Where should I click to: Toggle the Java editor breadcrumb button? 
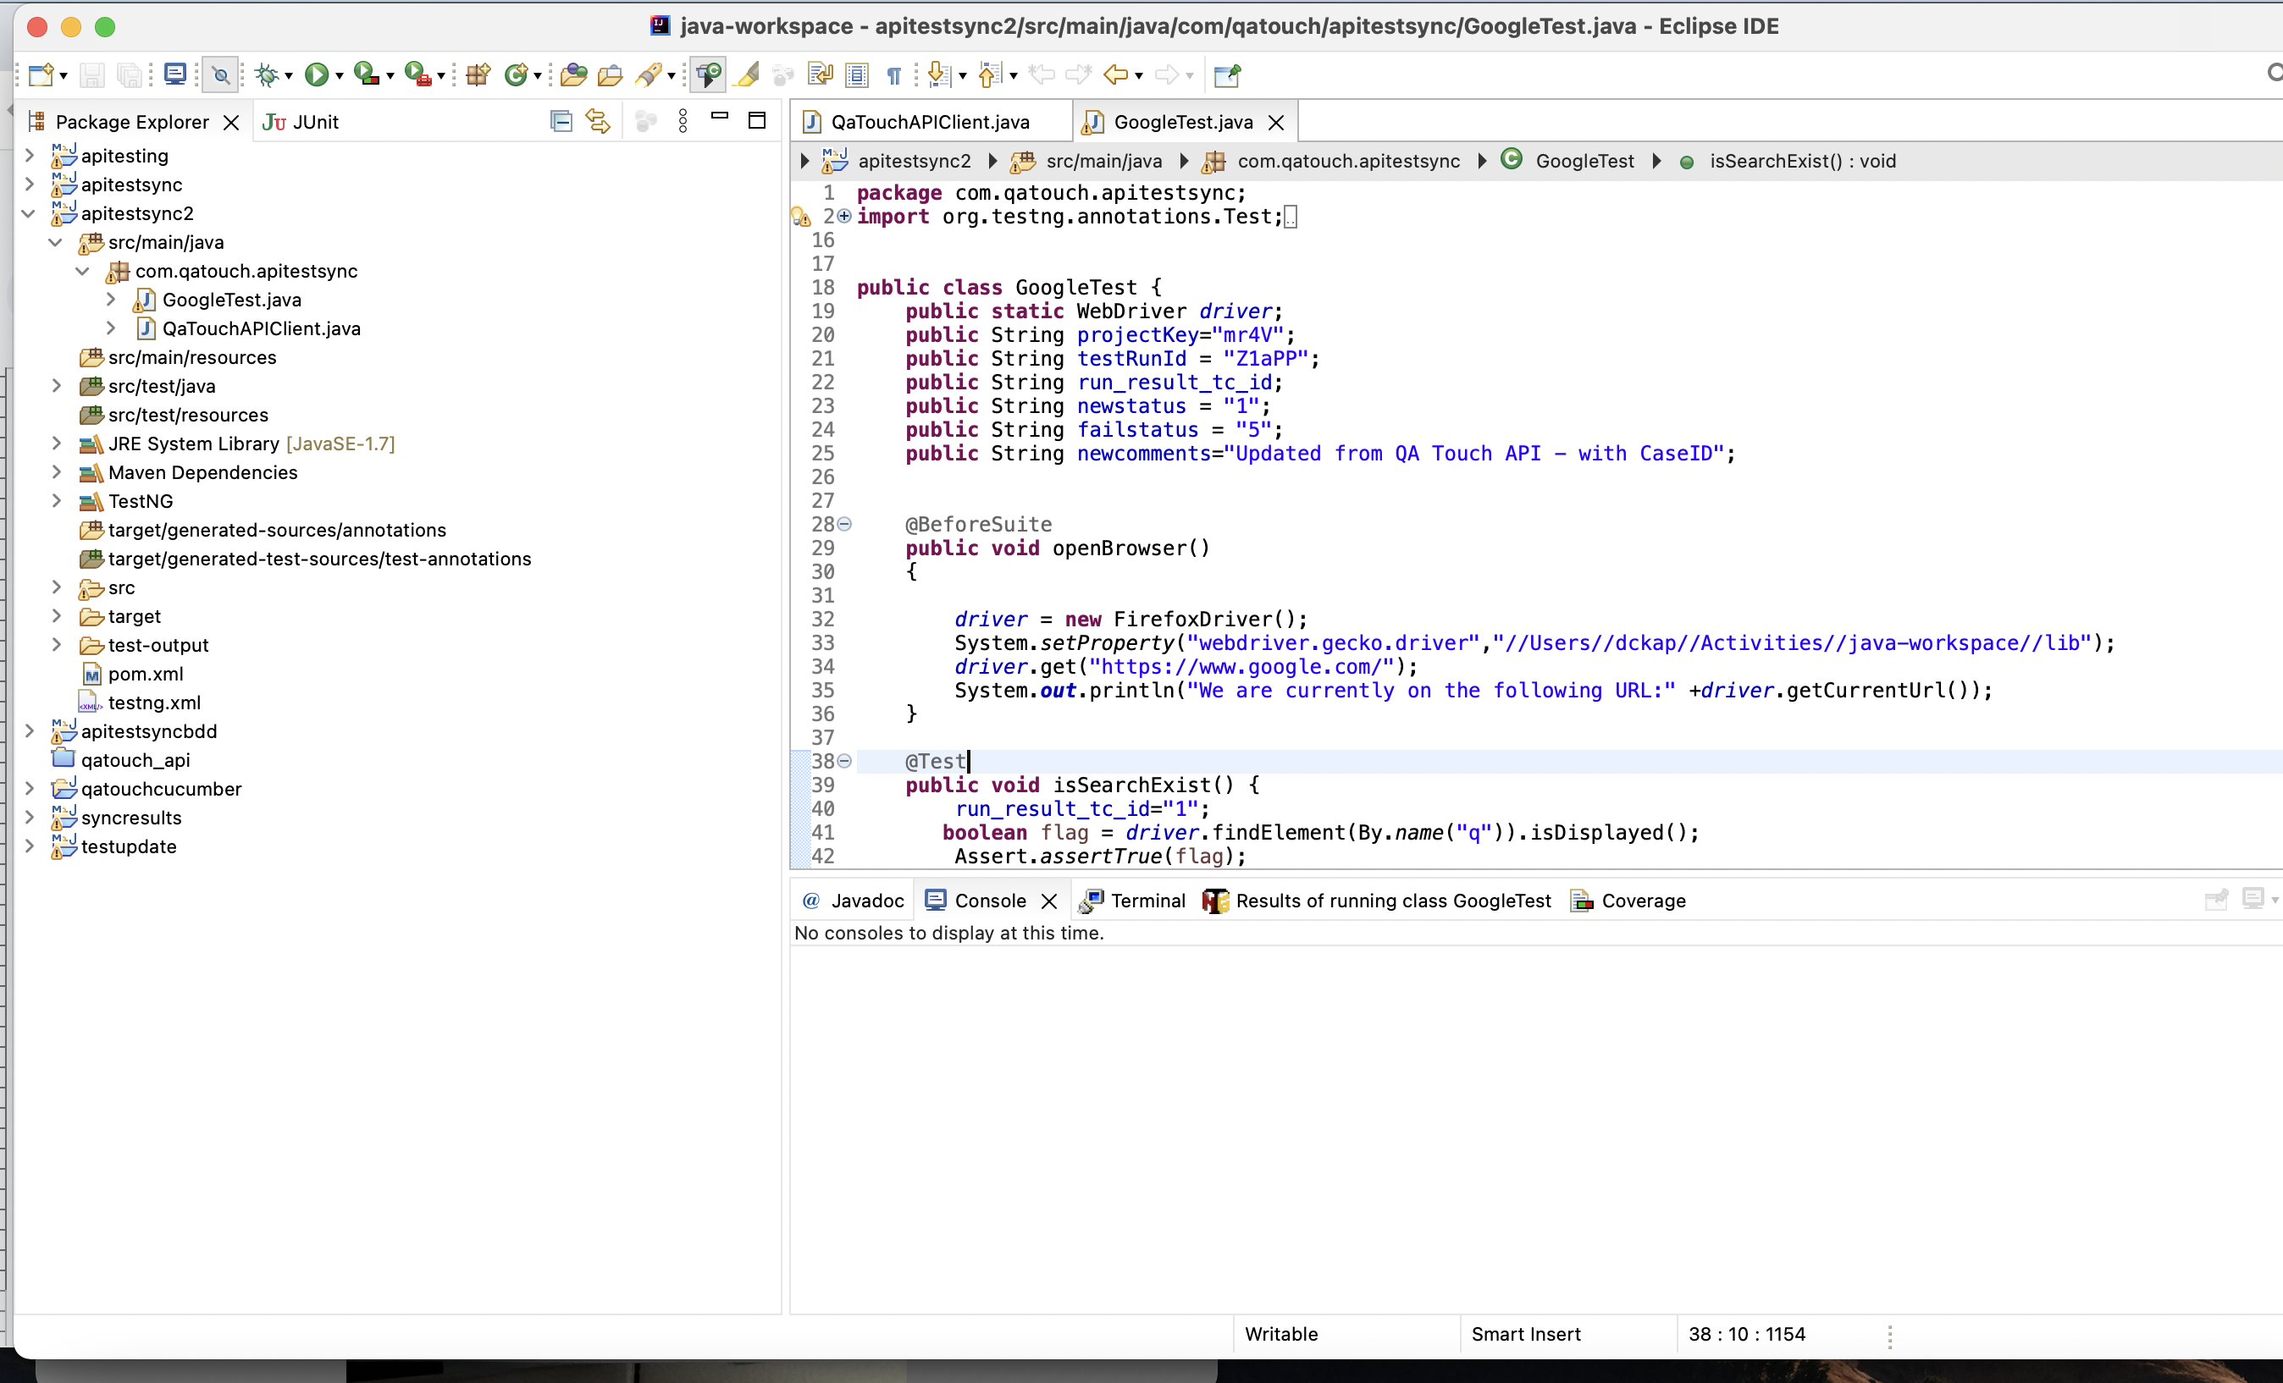click(709, 75)
